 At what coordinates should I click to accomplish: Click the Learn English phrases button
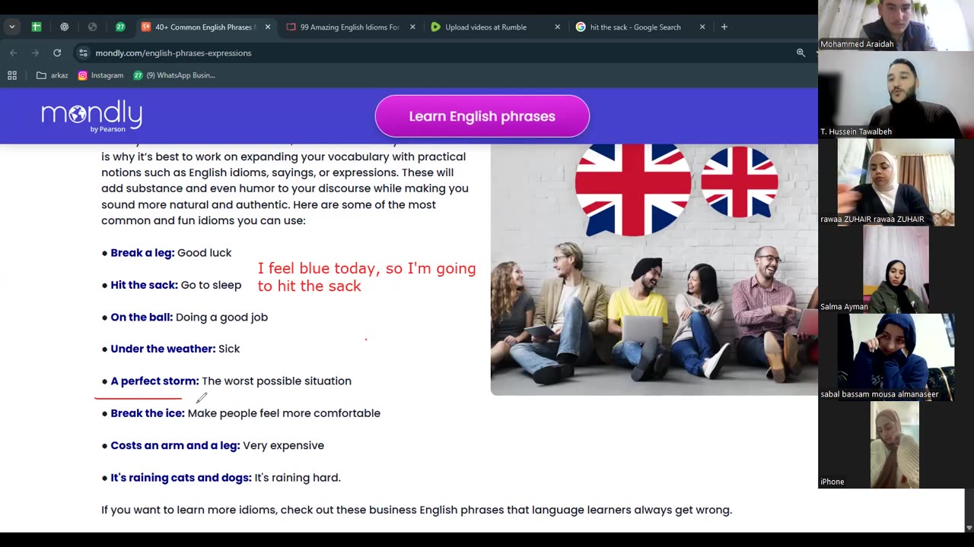coord(482,116)
